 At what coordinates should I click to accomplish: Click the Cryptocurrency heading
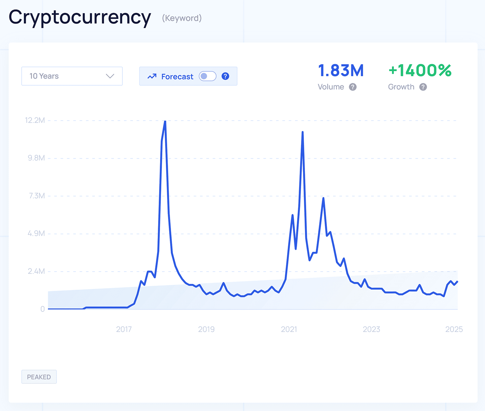coord(80,18)
